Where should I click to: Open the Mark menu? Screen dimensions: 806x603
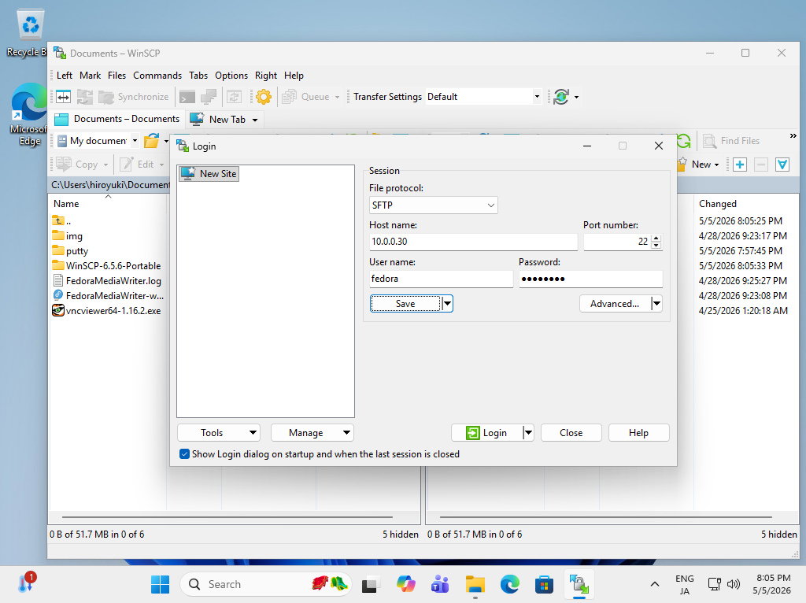(x=90, y=76)
